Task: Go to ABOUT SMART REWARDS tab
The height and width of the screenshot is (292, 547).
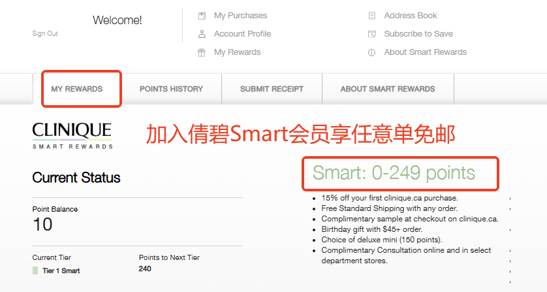Action: point(388,89)
